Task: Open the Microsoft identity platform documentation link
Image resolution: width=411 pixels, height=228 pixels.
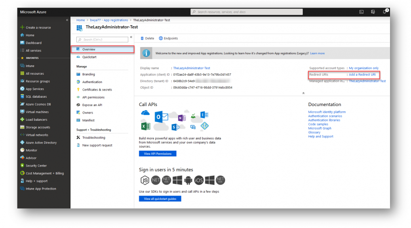Action: (x=327, y=112)
